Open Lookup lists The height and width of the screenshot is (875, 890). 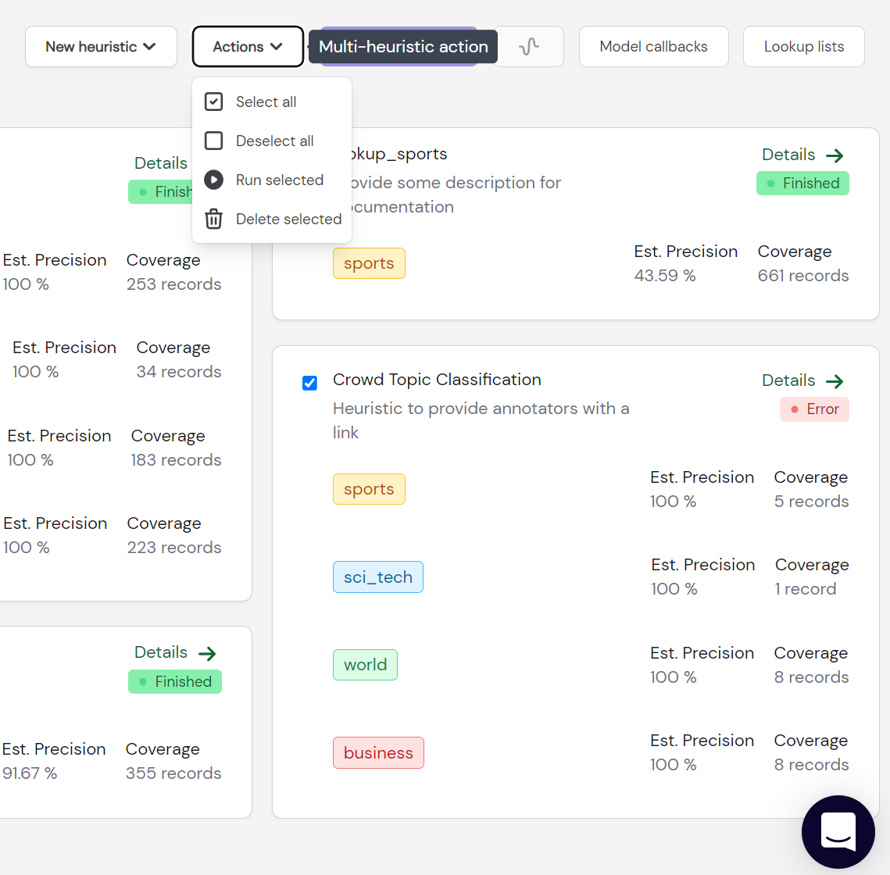coord(804,47)
